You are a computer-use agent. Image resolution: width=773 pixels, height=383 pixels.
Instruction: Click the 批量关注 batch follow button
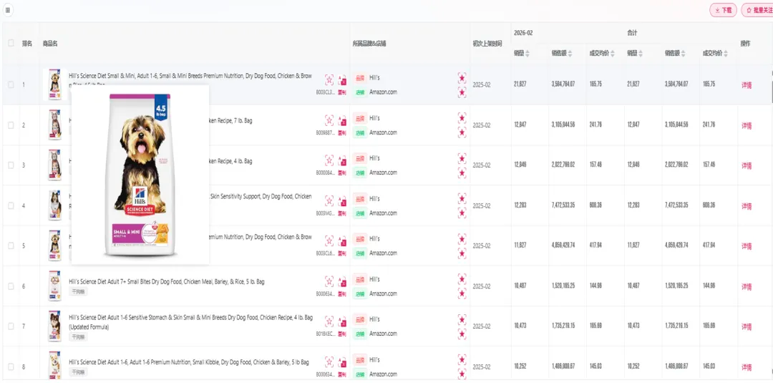[x=758, y=11]
